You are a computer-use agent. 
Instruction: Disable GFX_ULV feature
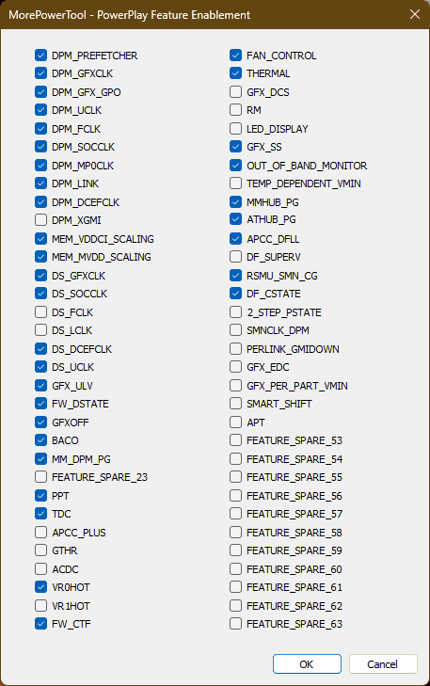click(x=40, y=386)
